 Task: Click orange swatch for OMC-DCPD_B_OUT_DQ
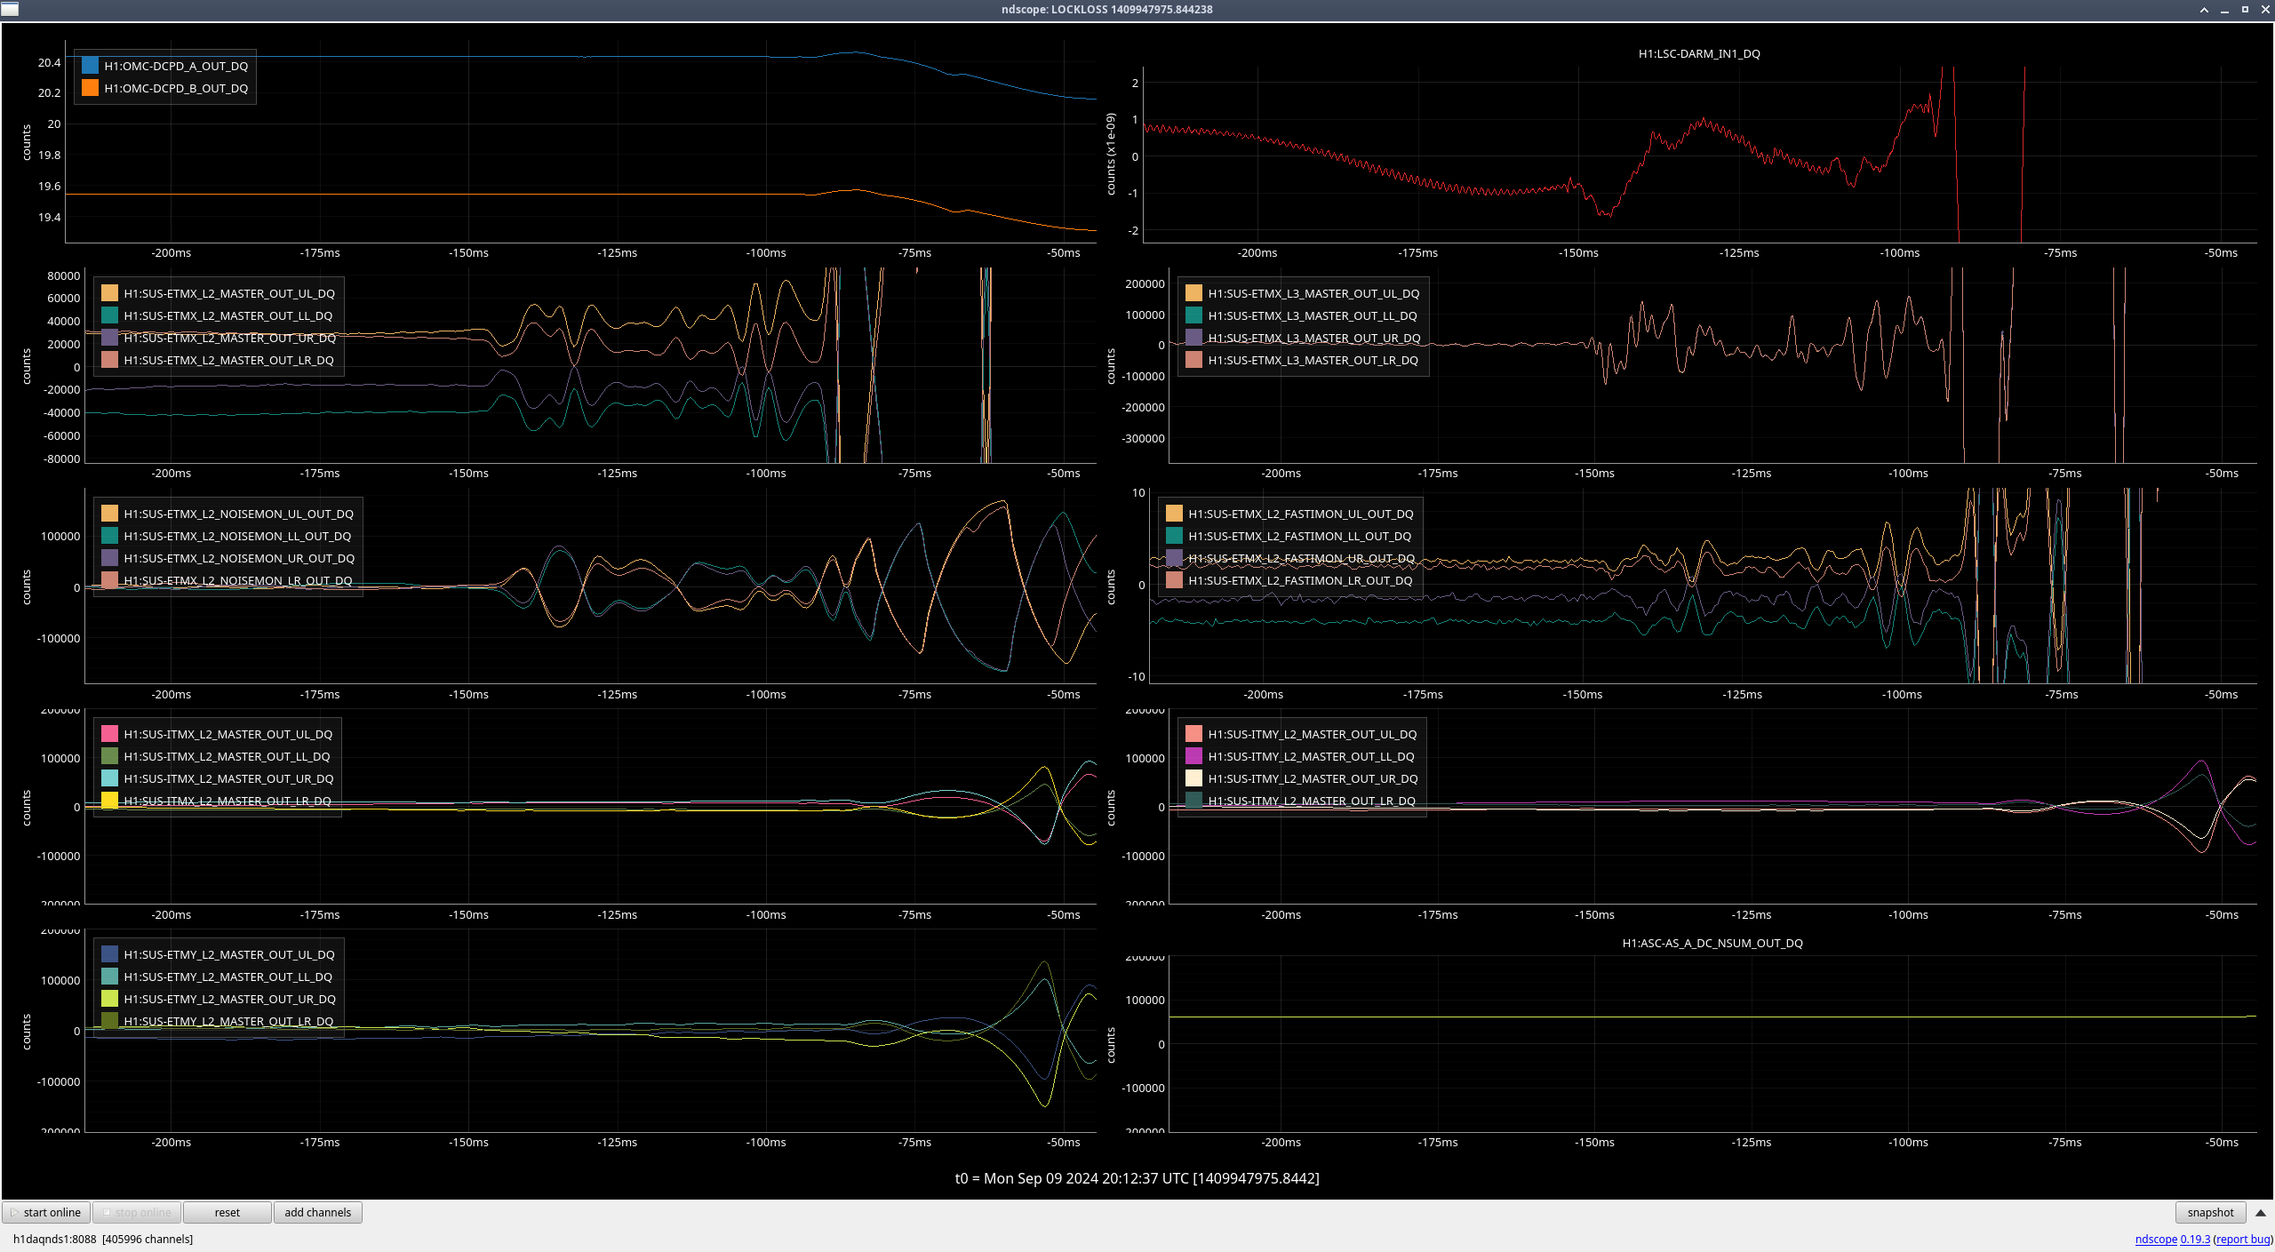(x=90, y=88)
